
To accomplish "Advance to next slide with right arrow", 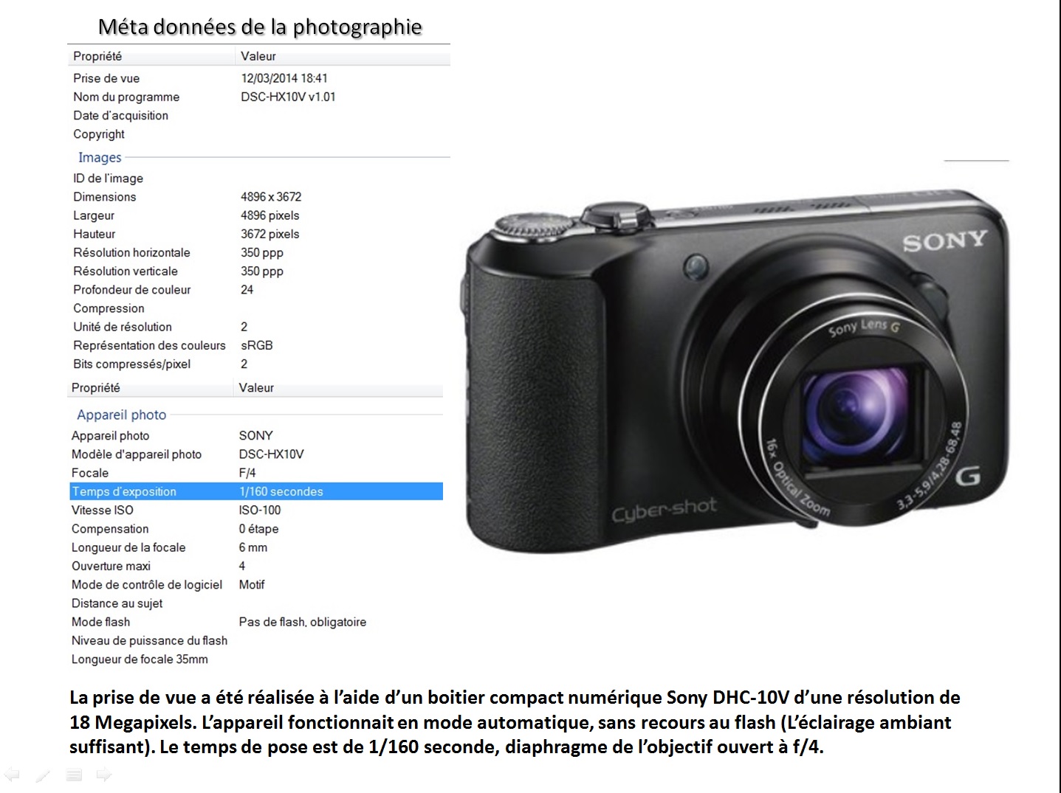I will 104,775.
